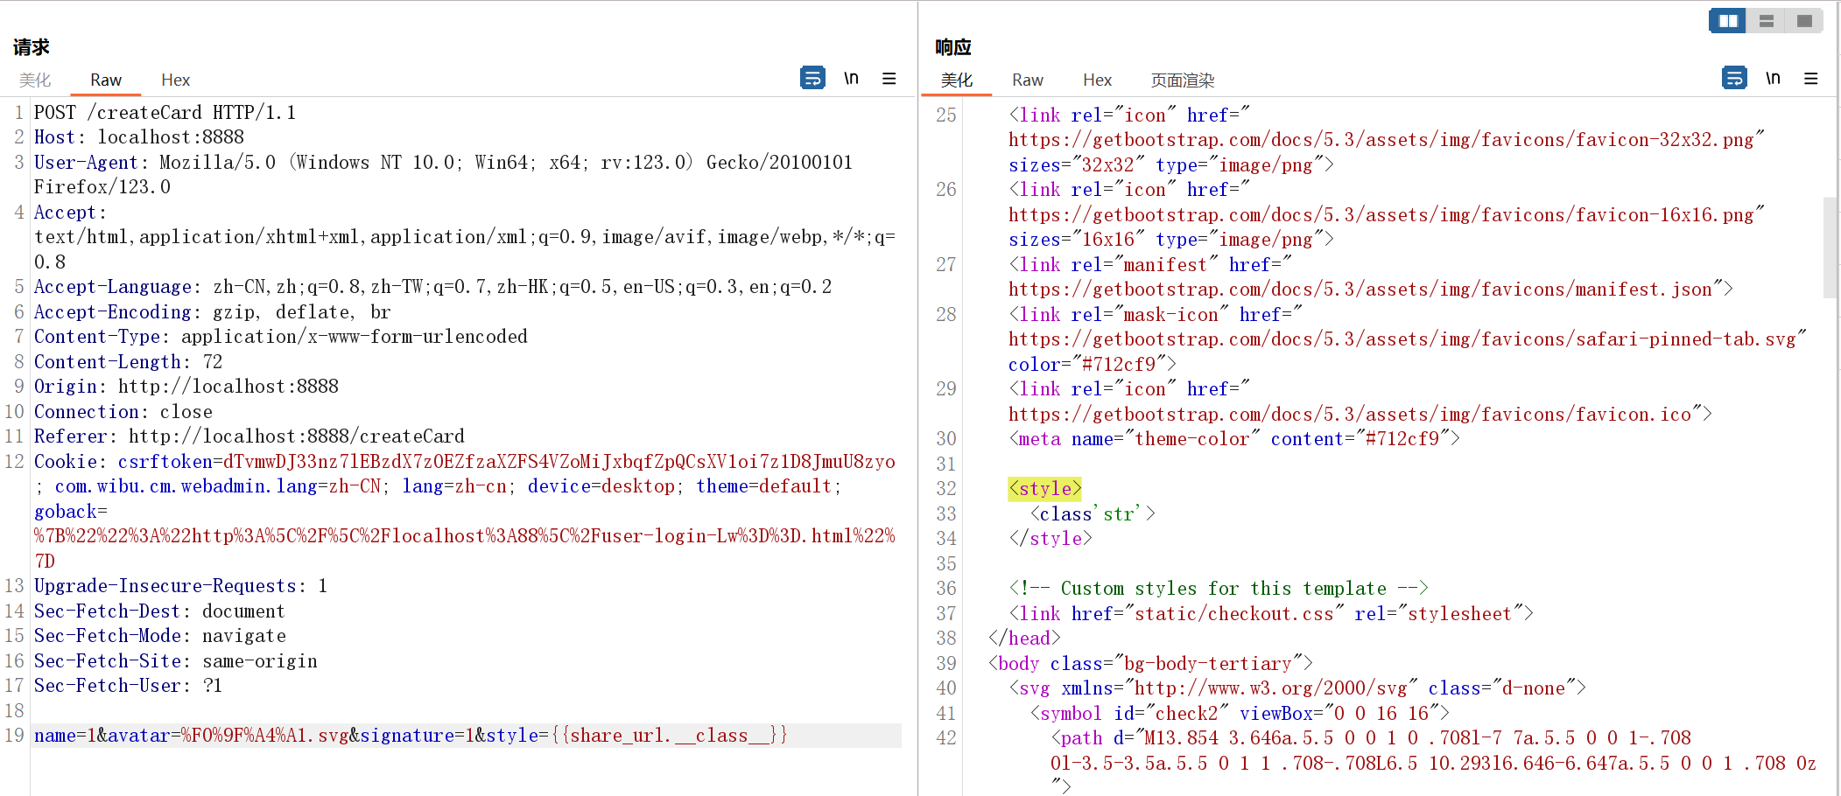The width and height of the screenshot is (1841, 796).
Task: Click the safari-pinned-tab.svg URL
Action: [1402, 339]
